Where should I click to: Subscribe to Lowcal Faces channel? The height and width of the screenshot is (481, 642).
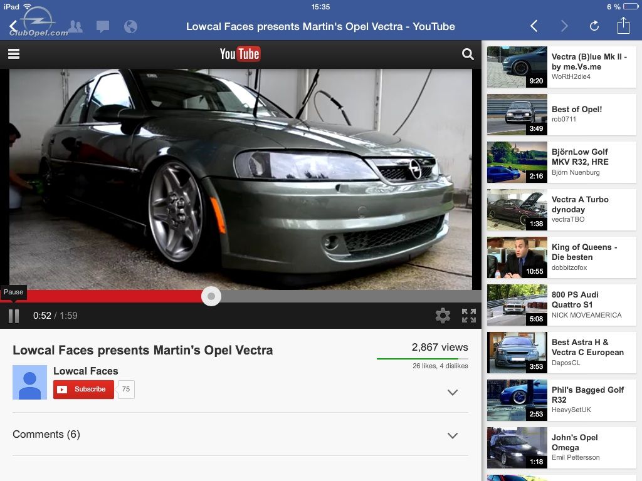coord(83,389)
